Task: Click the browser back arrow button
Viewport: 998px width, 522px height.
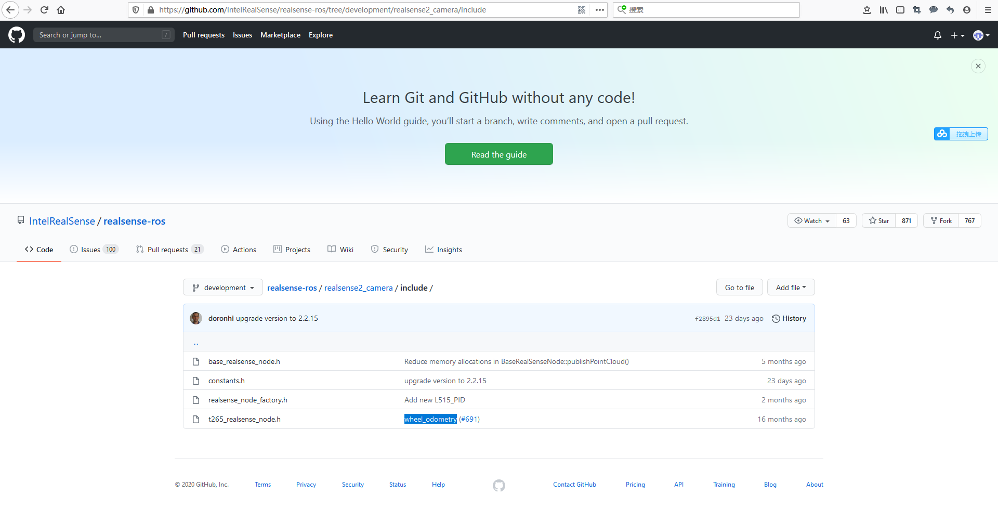Action: [x=10, y=10]
